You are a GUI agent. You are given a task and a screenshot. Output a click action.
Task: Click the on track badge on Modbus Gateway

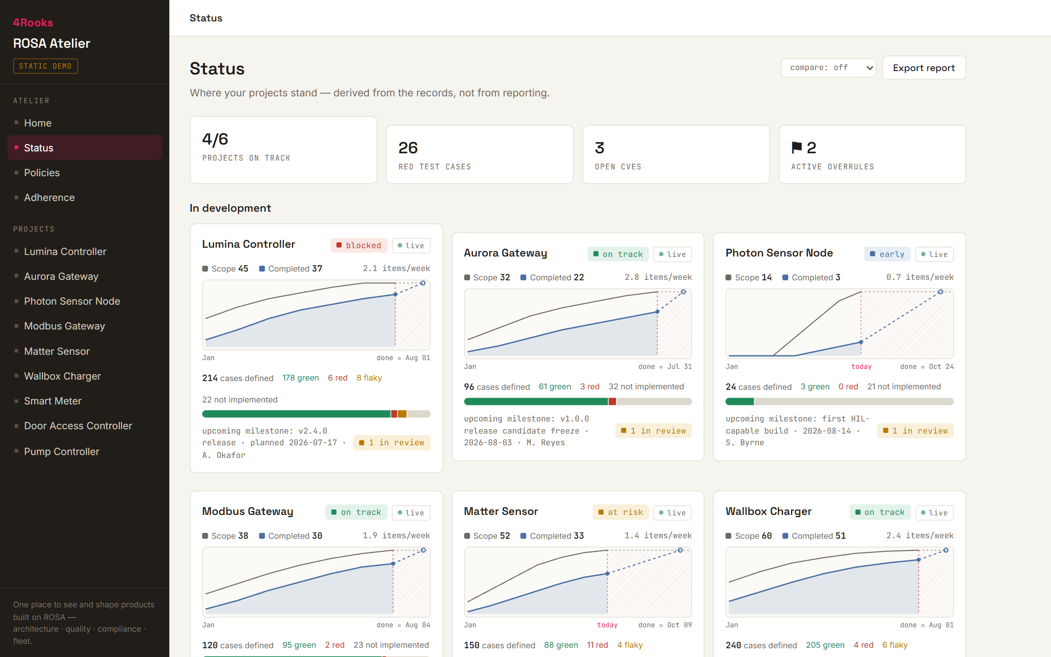pos(356,512)
